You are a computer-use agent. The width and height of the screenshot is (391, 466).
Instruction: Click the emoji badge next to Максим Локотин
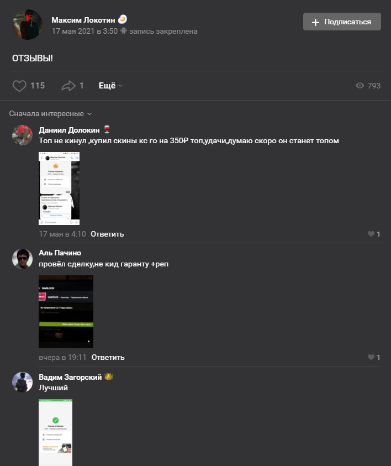point(122,19)
